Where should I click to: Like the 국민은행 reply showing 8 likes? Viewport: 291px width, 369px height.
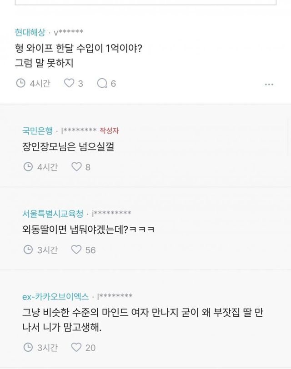pyautogui.click(x=76, y=167)
